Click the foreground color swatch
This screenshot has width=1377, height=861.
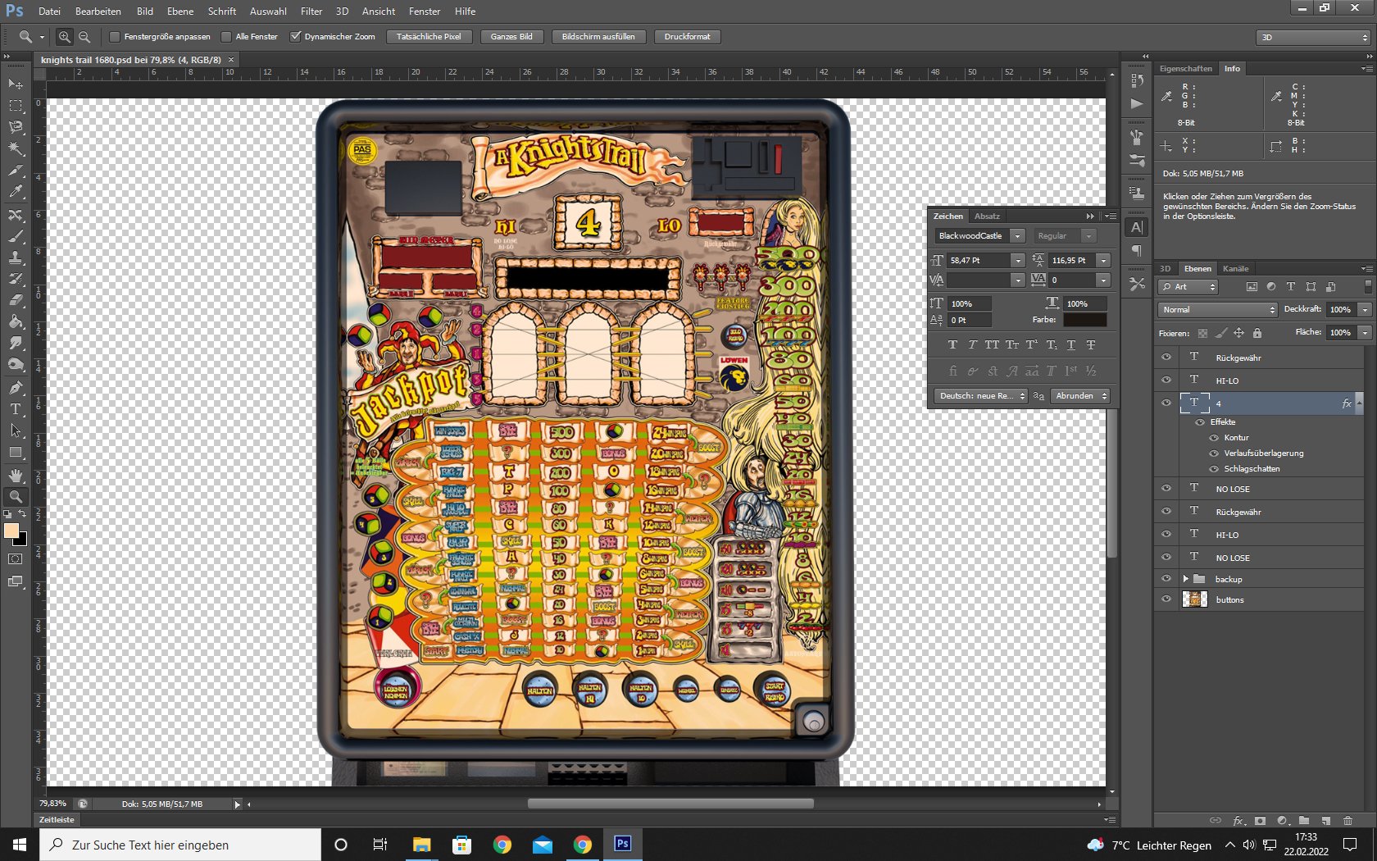pyautogui.click(x=11, y=531)
